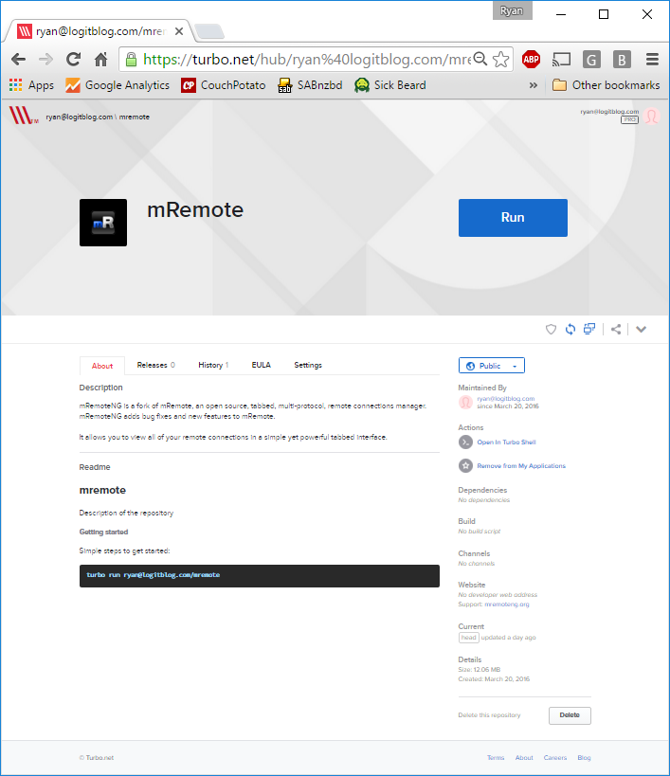This screenshot has width=670, height=776.
Task: Open the Terms footer link
Action: [x=496, y=758]
